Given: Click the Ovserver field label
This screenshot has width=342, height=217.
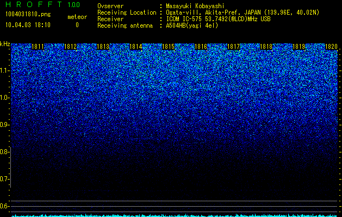Looking at the screenshot, I should (x=110, y=7).
